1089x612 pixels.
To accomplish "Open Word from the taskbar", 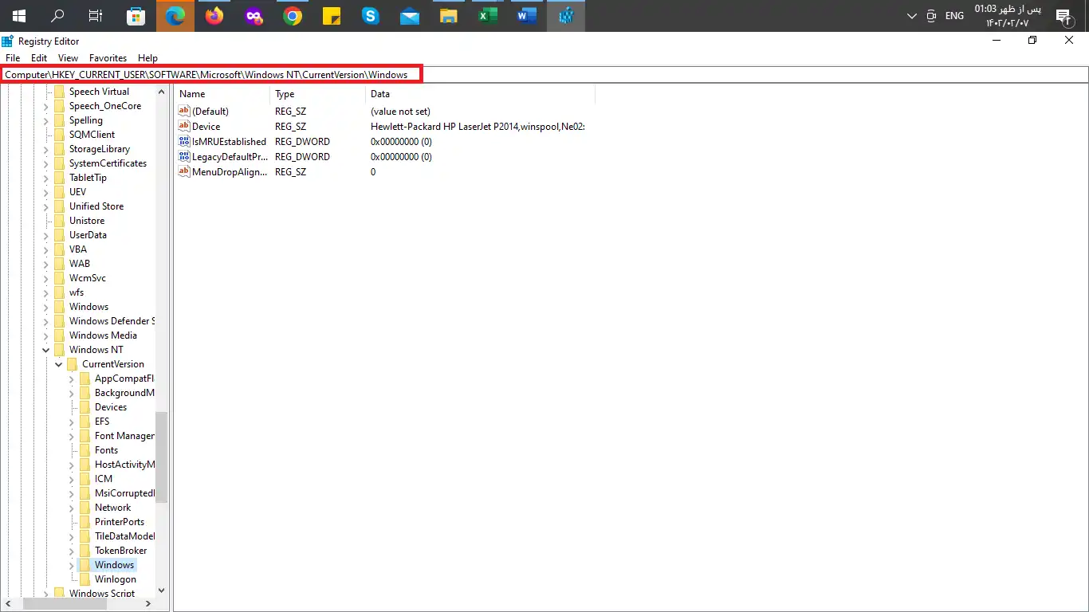I will pyautogui.click(x=527, y=16).
